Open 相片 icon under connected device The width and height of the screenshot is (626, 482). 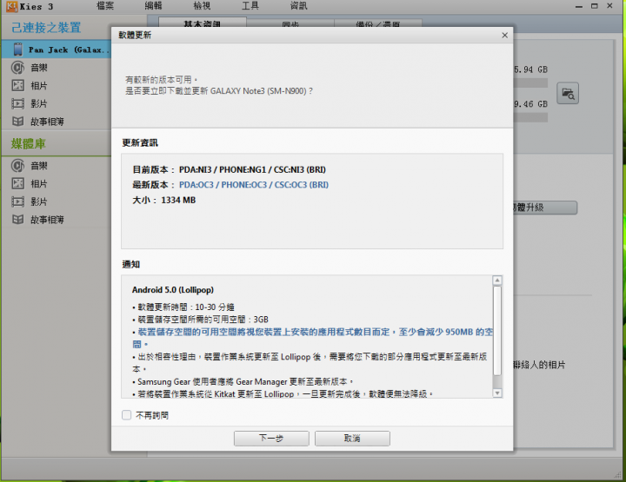[17, 85]
